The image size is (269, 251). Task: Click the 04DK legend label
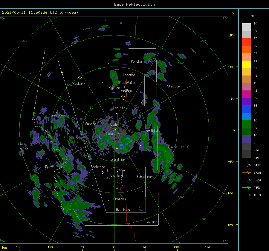(x=257, y=165)
